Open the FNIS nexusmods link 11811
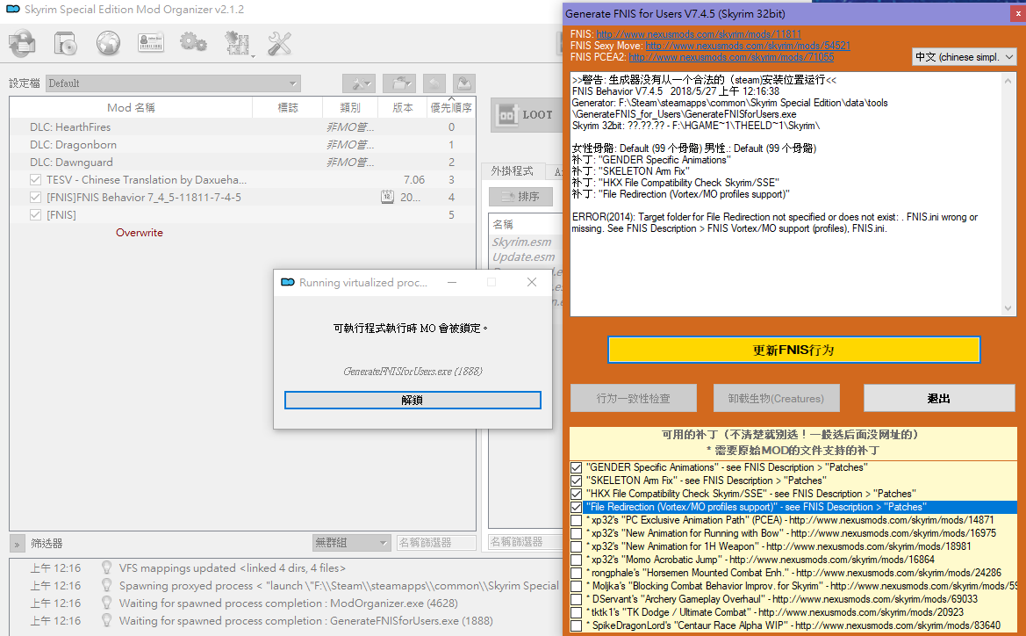1026x636 pixels. pos(698,34)
